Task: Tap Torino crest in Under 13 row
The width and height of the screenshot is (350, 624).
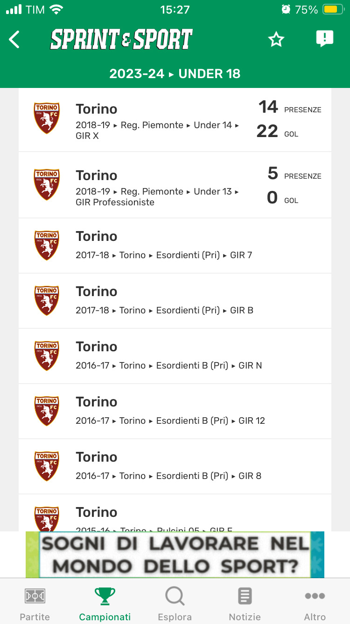Action: [x=47, y=185]
